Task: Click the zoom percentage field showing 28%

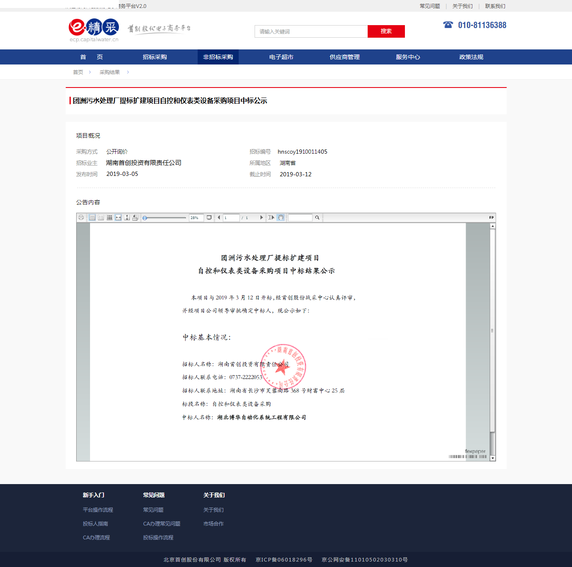Action: [196, 218]
